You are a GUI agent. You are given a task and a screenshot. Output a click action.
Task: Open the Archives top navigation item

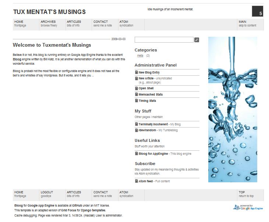click(49, 24)
